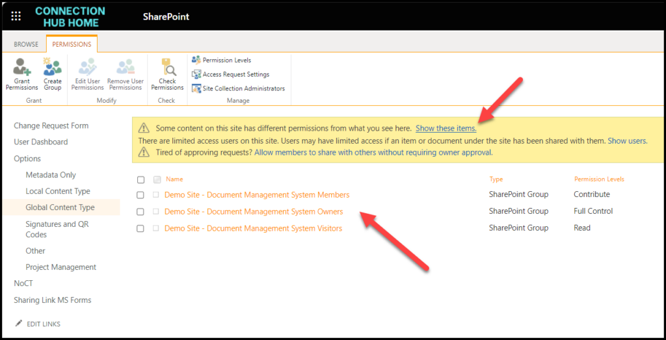Open Metadata Only navigation item
This screenshot has width=666, height=340.
[x=51, y=175]
